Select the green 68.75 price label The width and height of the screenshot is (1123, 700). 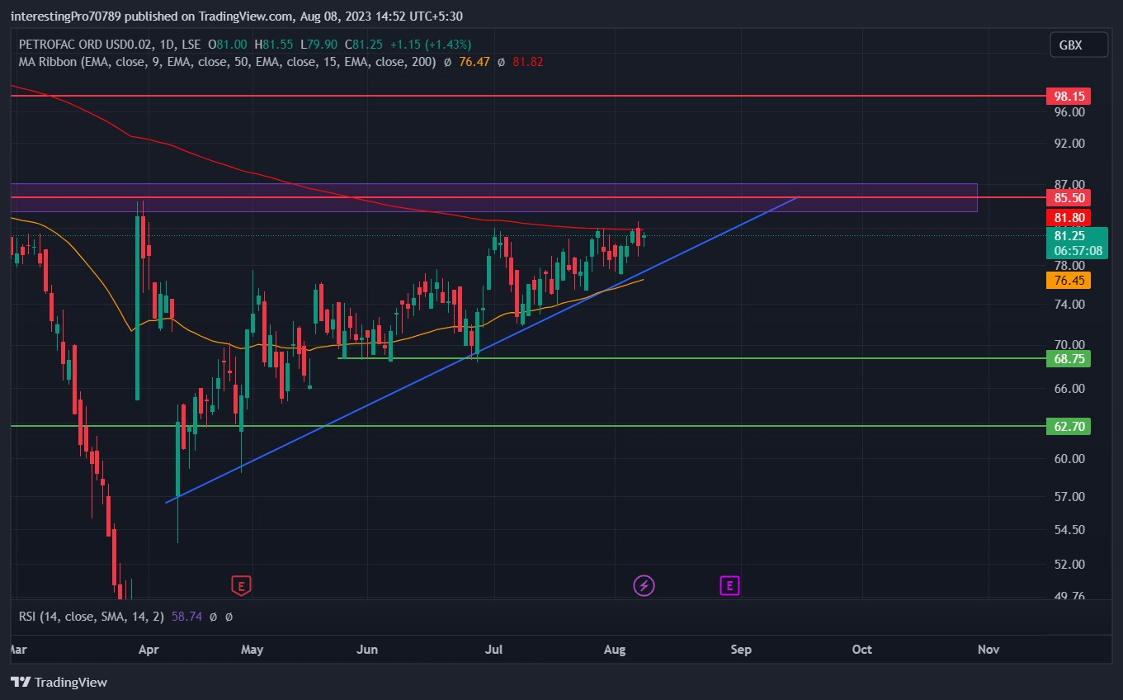[x=1068, y=359]
